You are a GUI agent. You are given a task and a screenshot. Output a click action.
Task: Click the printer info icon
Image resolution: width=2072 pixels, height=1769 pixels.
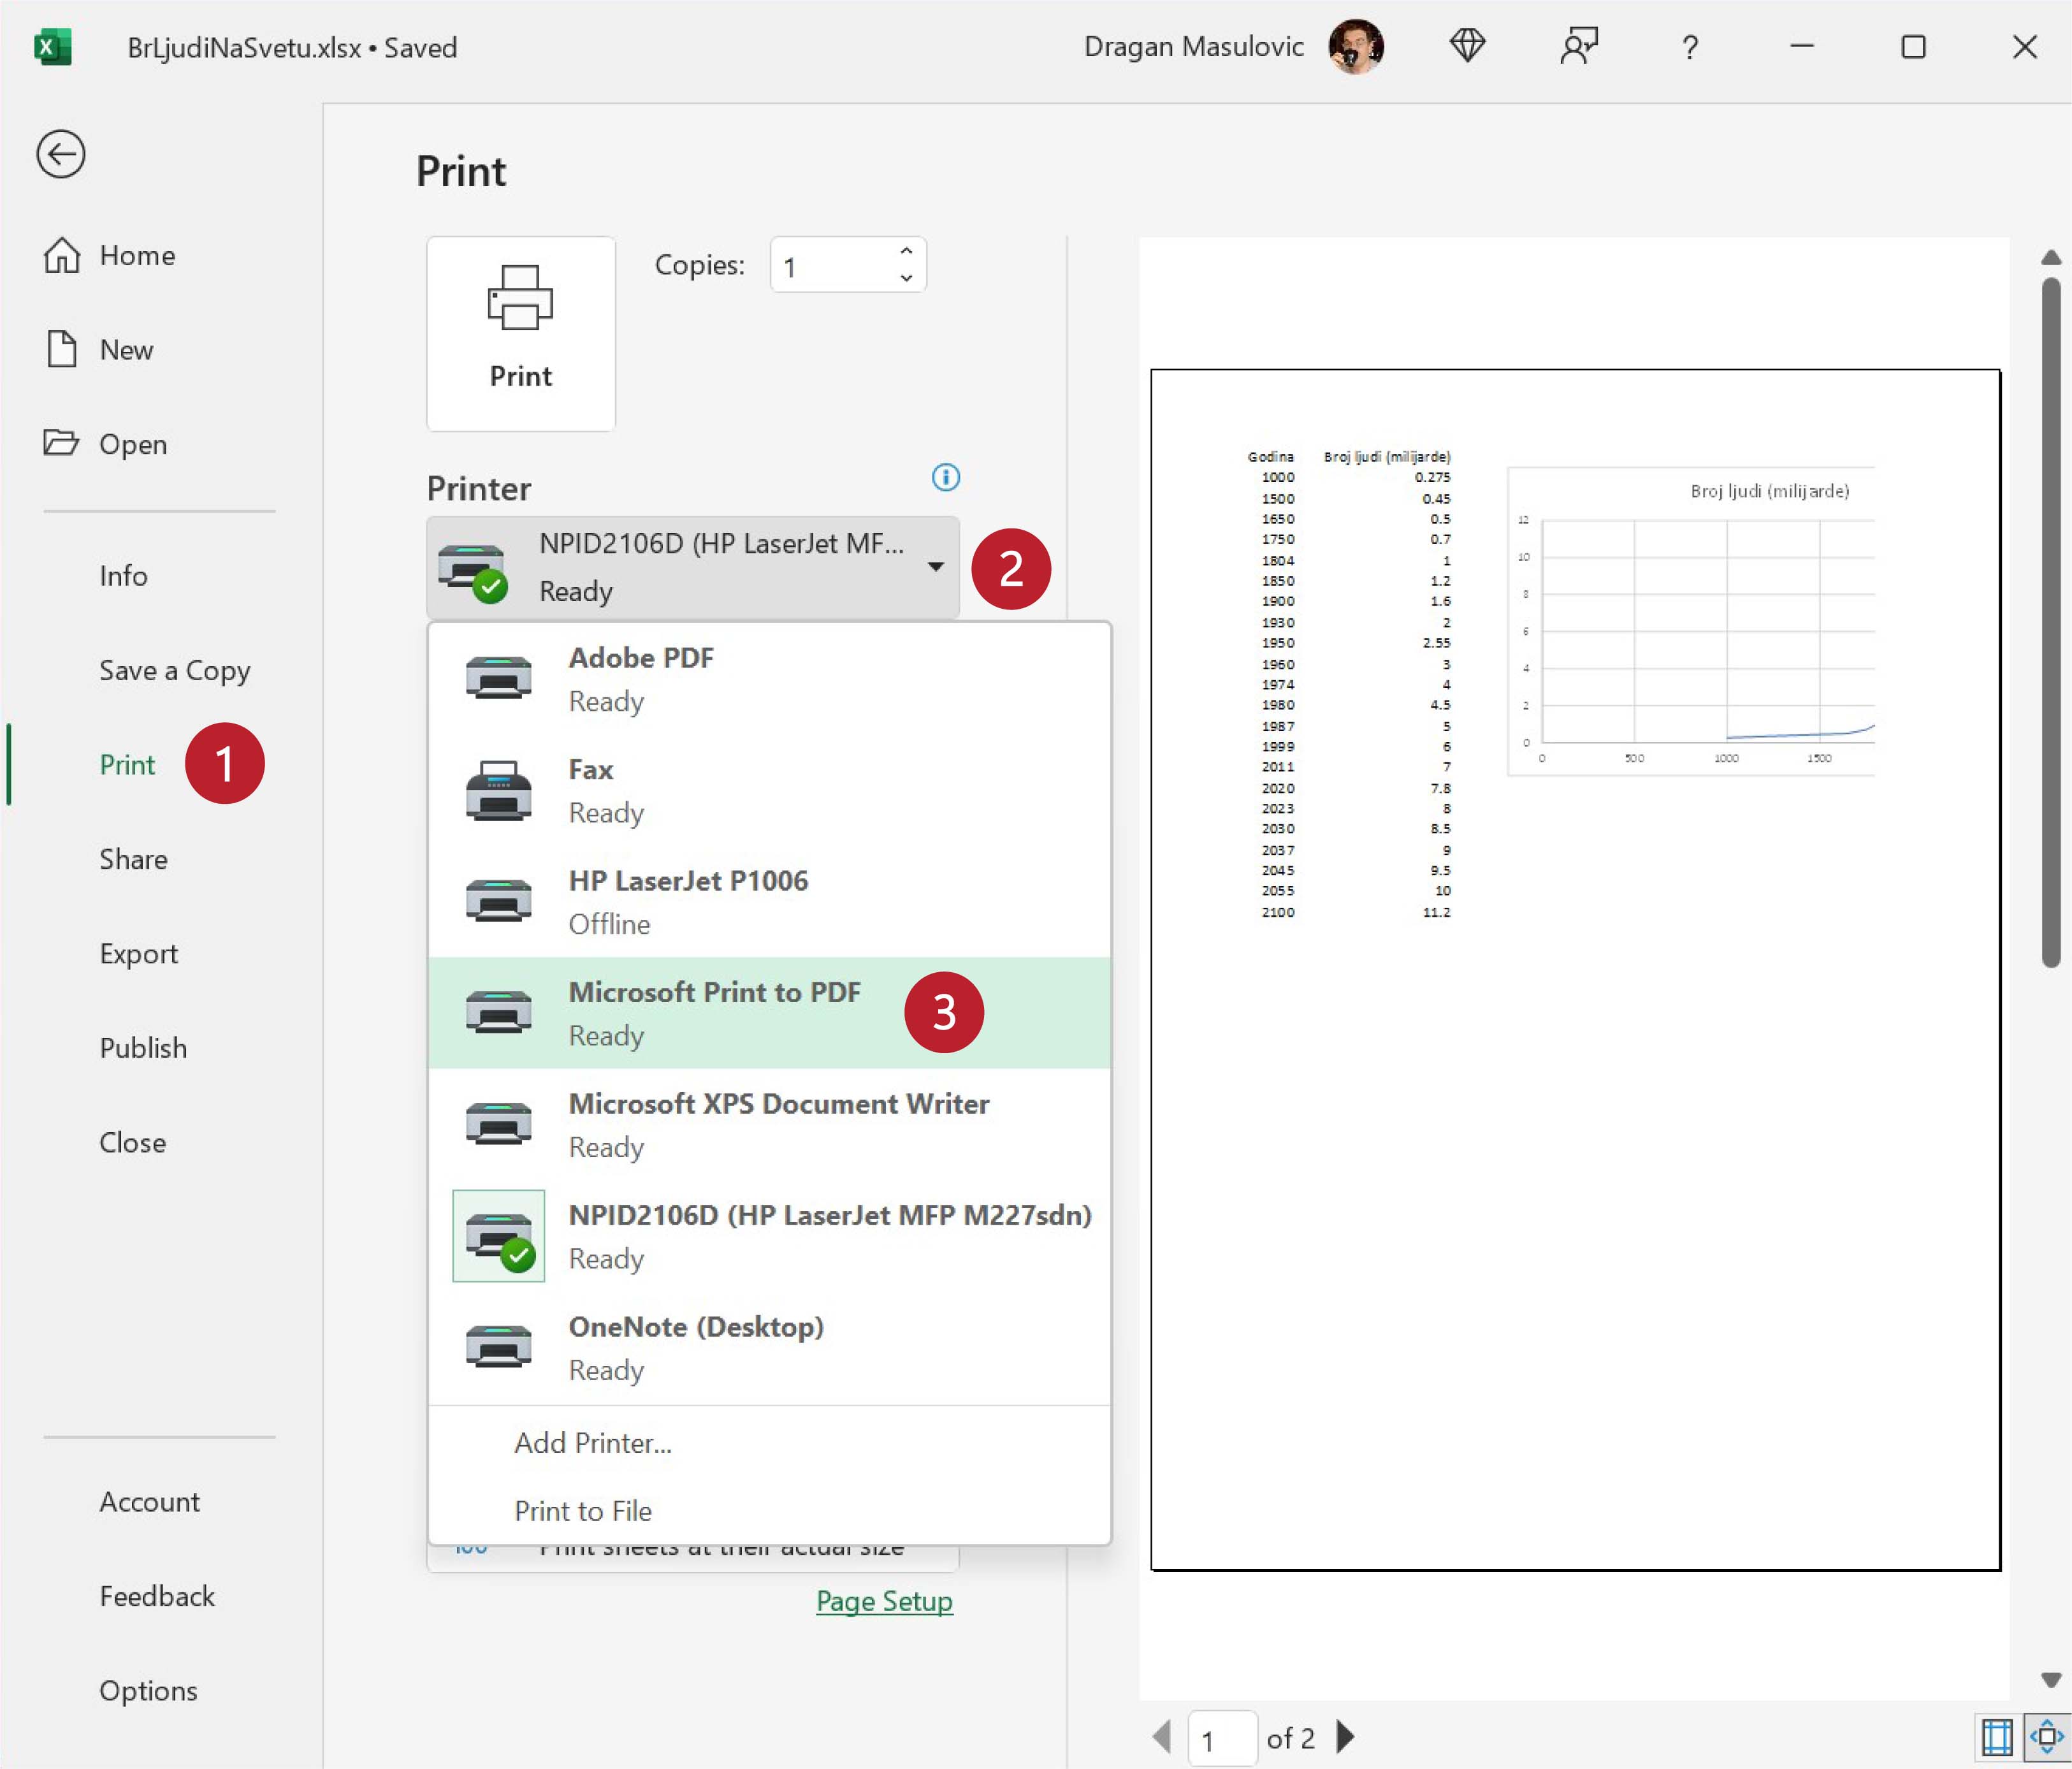[x=945, y=477]
